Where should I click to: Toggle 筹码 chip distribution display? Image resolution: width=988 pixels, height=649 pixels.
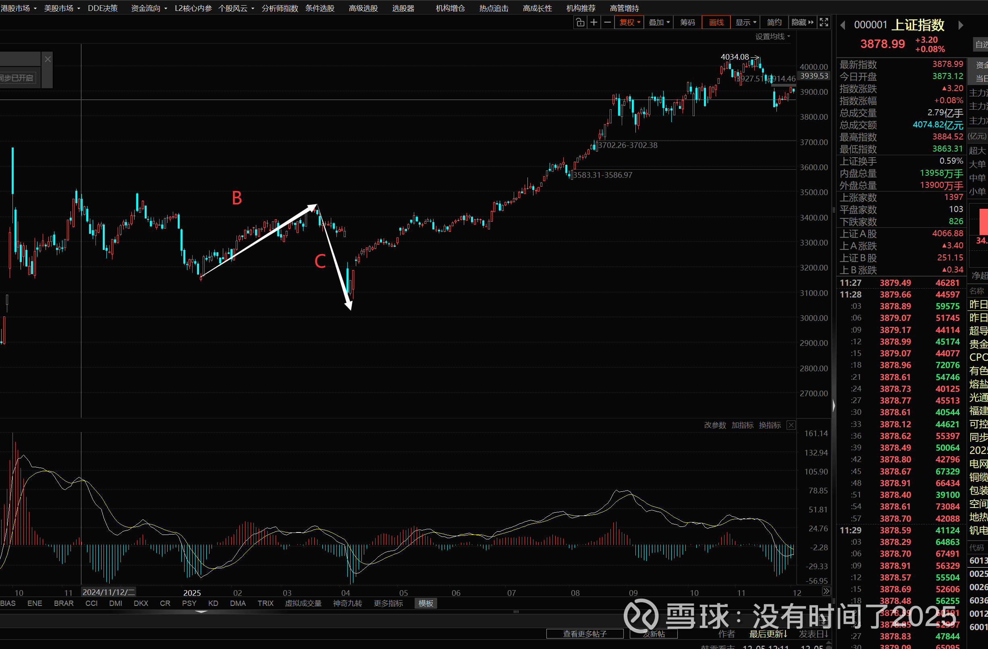coord(687,23)
